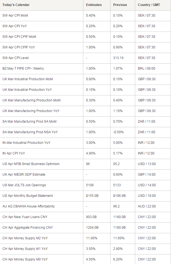
Task: Open BZ May 7 FIPE CPI Weekly event
Action: click(23, 69)
